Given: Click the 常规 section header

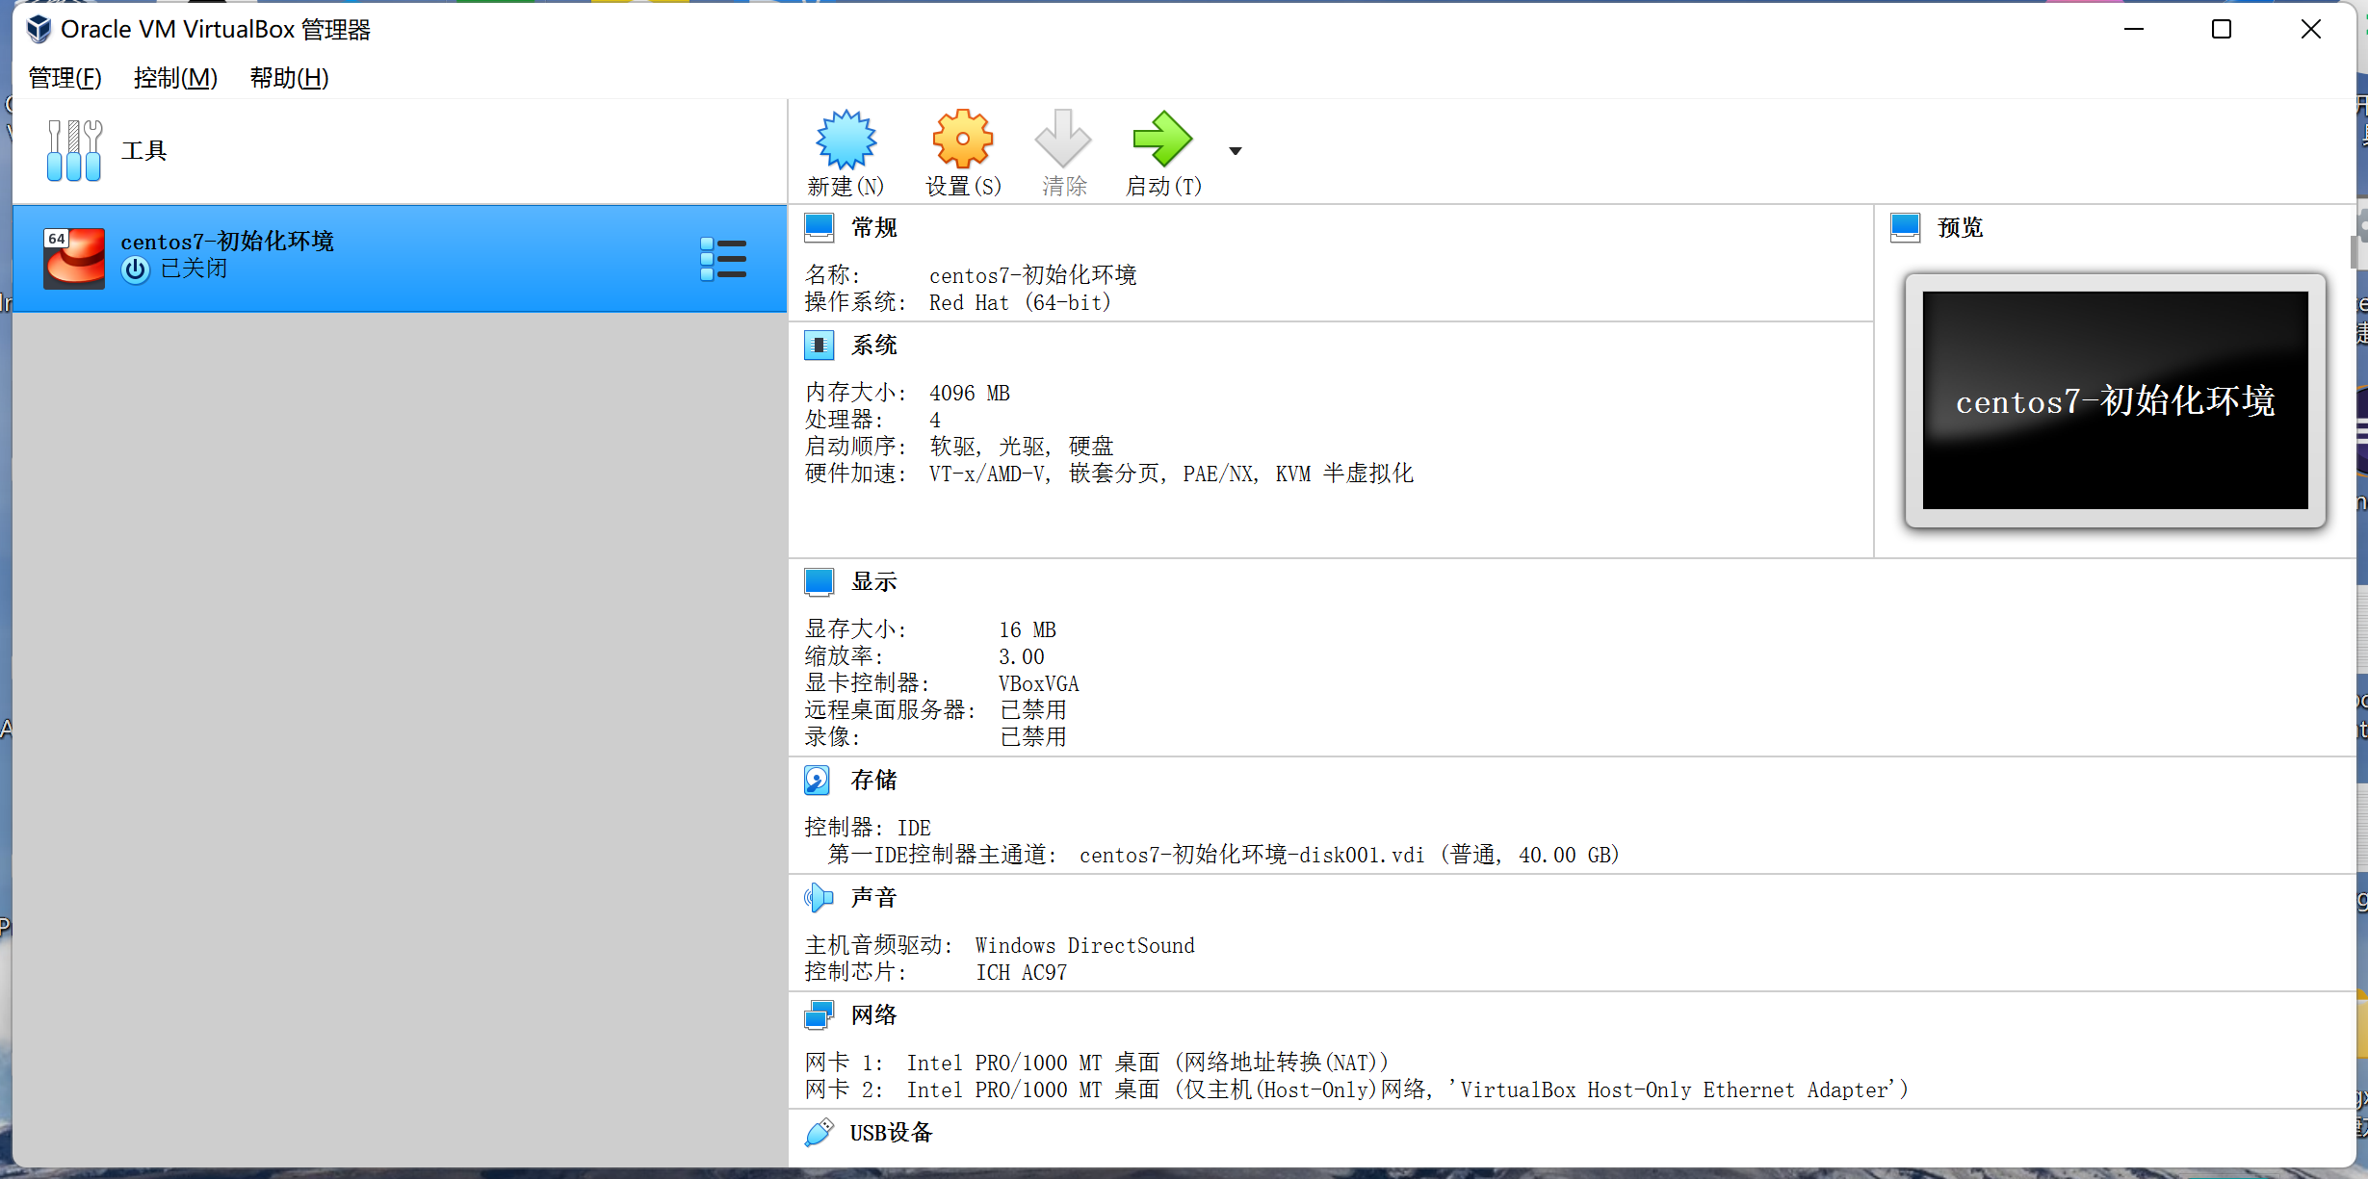Looking at the screenshot, I should pyautogui.click(x=873, y=228).
